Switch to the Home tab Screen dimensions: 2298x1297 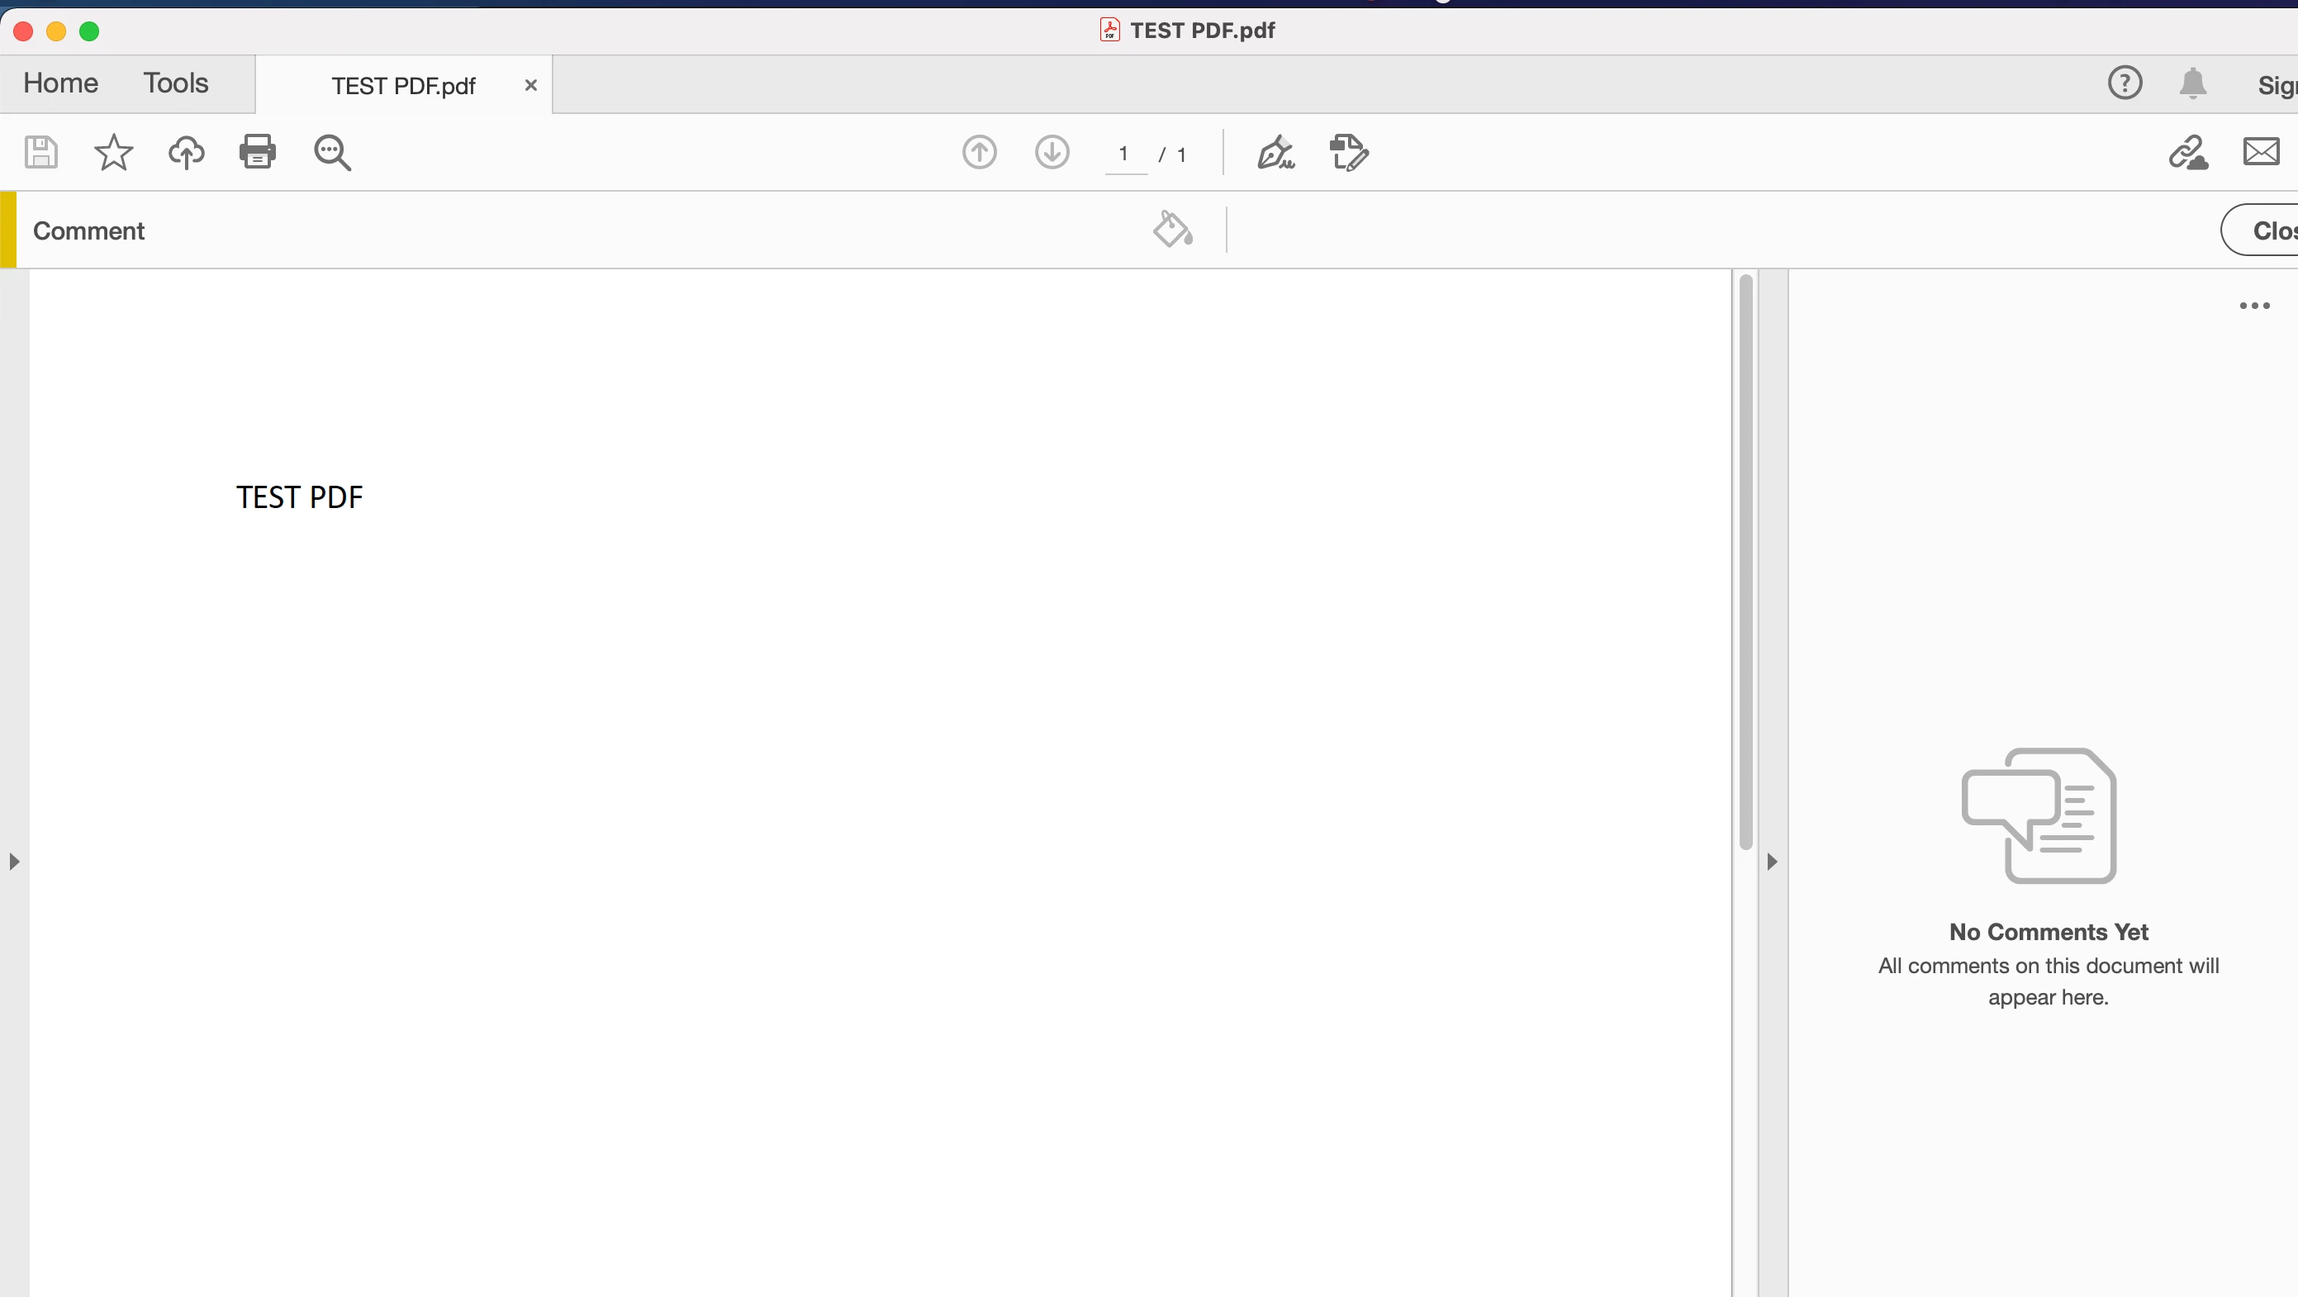60,83
